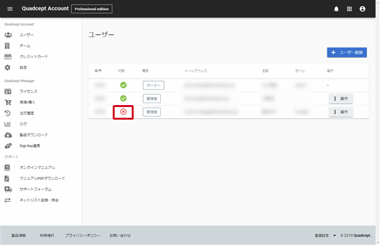Open the ライセンス license icon
The image size is (380, 245).
tap(8, 92)
